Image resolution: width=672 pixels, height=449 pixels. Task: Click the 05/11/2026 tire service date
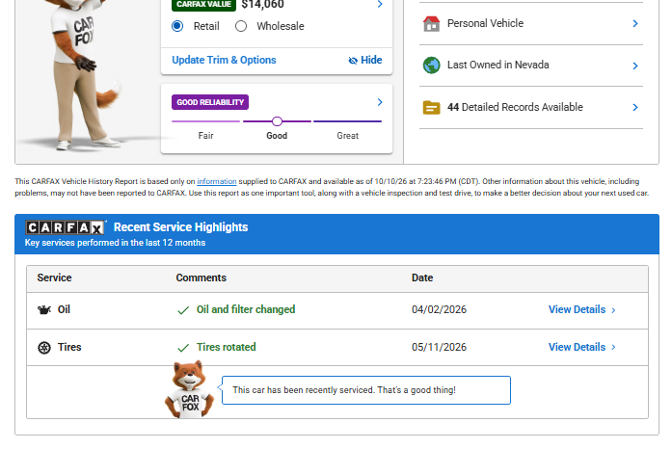[439, 347]
